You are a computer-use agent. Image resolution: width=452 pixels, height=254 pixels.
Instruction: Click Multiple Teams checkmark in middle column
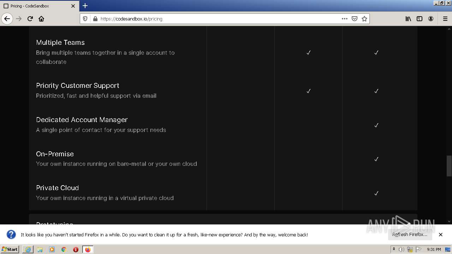309,53
